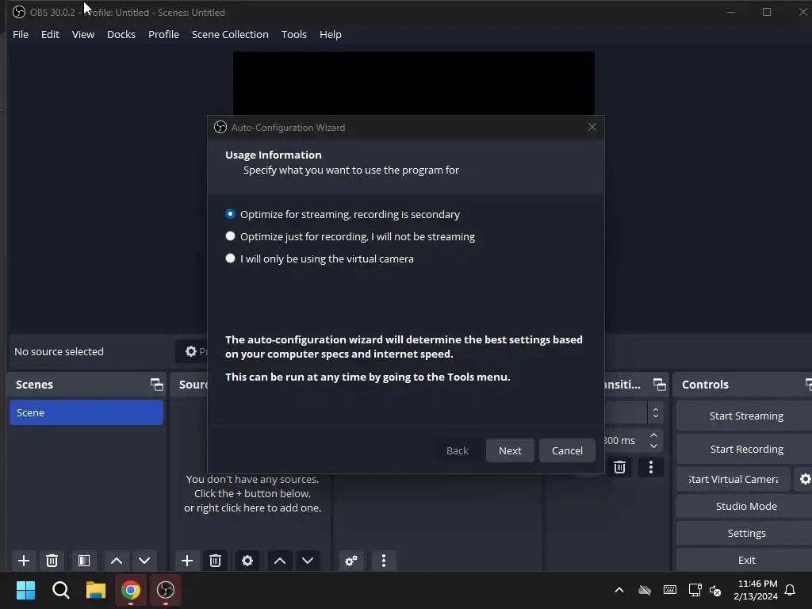The height and width of the screenshot is (609, 812).
Task: Open Windows Search from taskbar
Action: point(60,590)
